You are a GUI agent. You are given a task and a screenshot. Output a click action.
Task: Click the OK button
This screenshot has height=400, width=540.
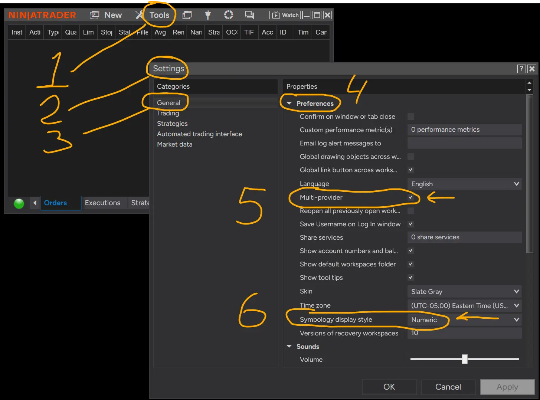(389, 387)
